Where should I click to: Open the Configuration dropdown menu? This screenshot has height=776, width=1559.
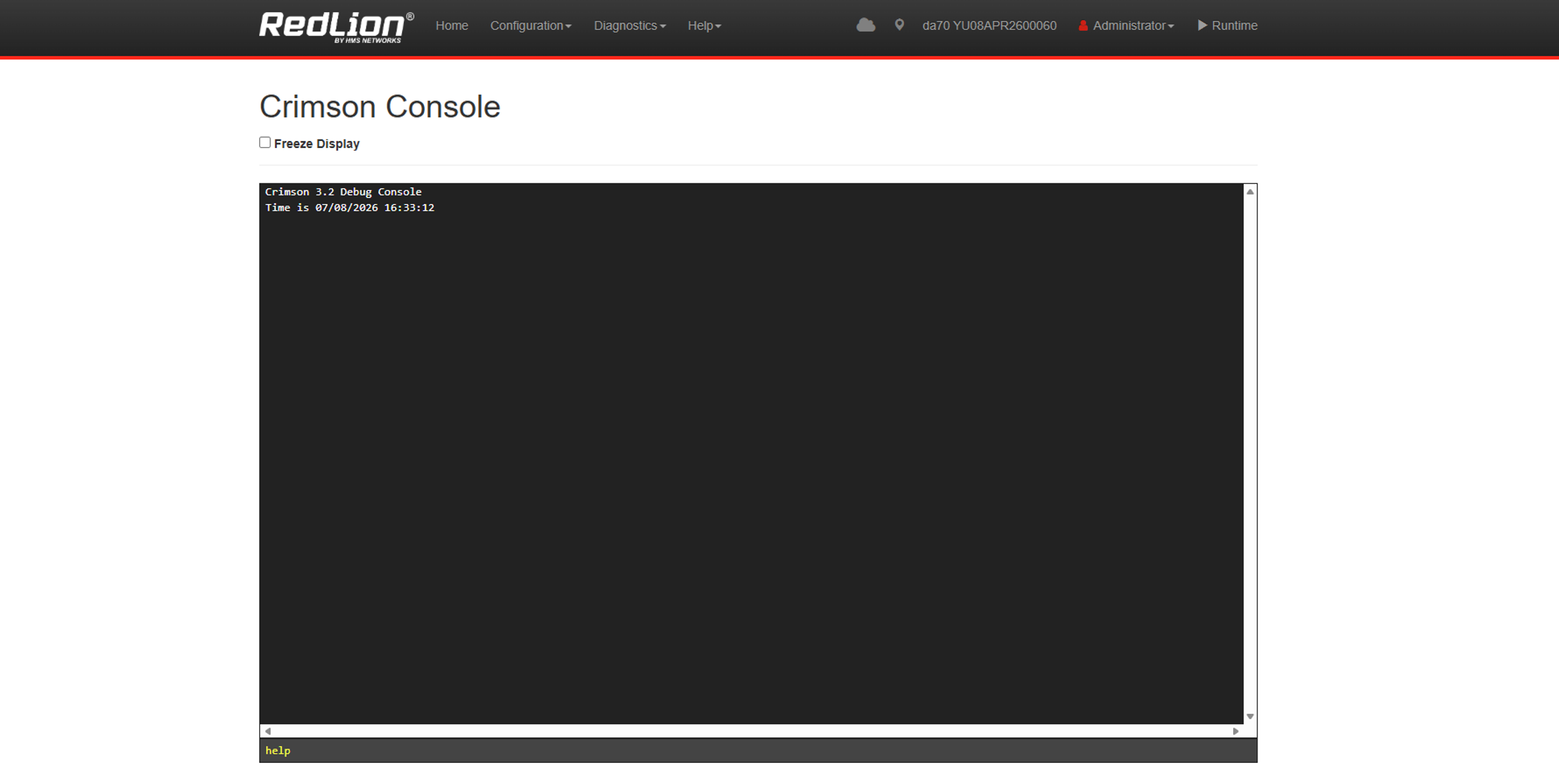[531, 26]
